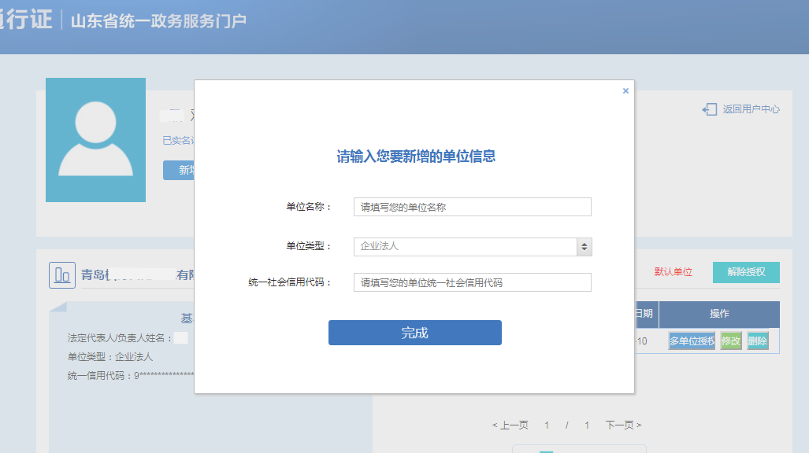809x453 pixels.
Task: Click the 上一页 pagination link
Action: pyautogui.click(x=510, y=424)
